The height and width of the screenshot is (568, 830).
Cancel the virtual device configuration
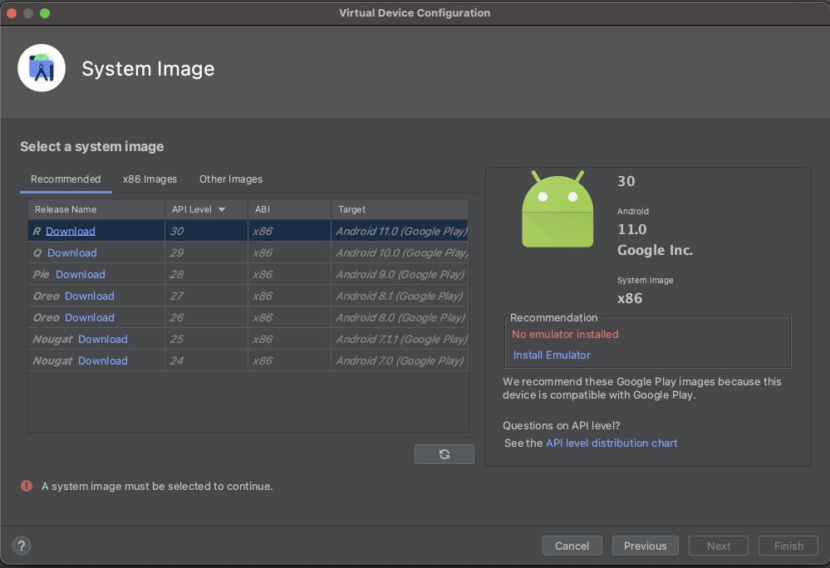click(572, 546)
